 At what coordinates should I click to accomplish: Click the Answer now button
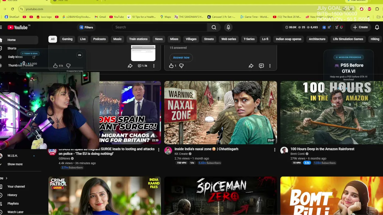point(181,57)
